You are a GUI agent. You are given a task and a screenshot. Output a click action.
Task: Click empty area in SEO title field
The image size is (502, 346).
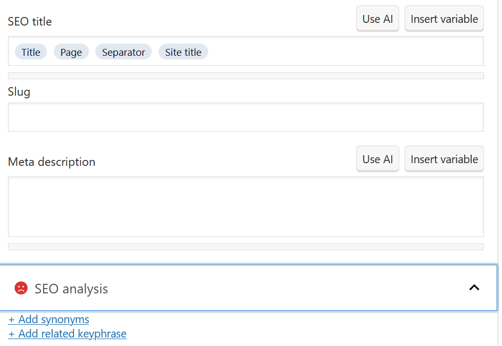[346, 52]
